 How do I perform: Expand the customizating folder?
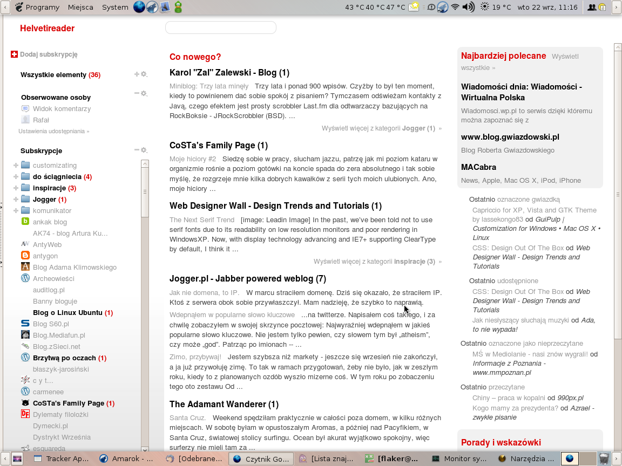coord(16,166)
